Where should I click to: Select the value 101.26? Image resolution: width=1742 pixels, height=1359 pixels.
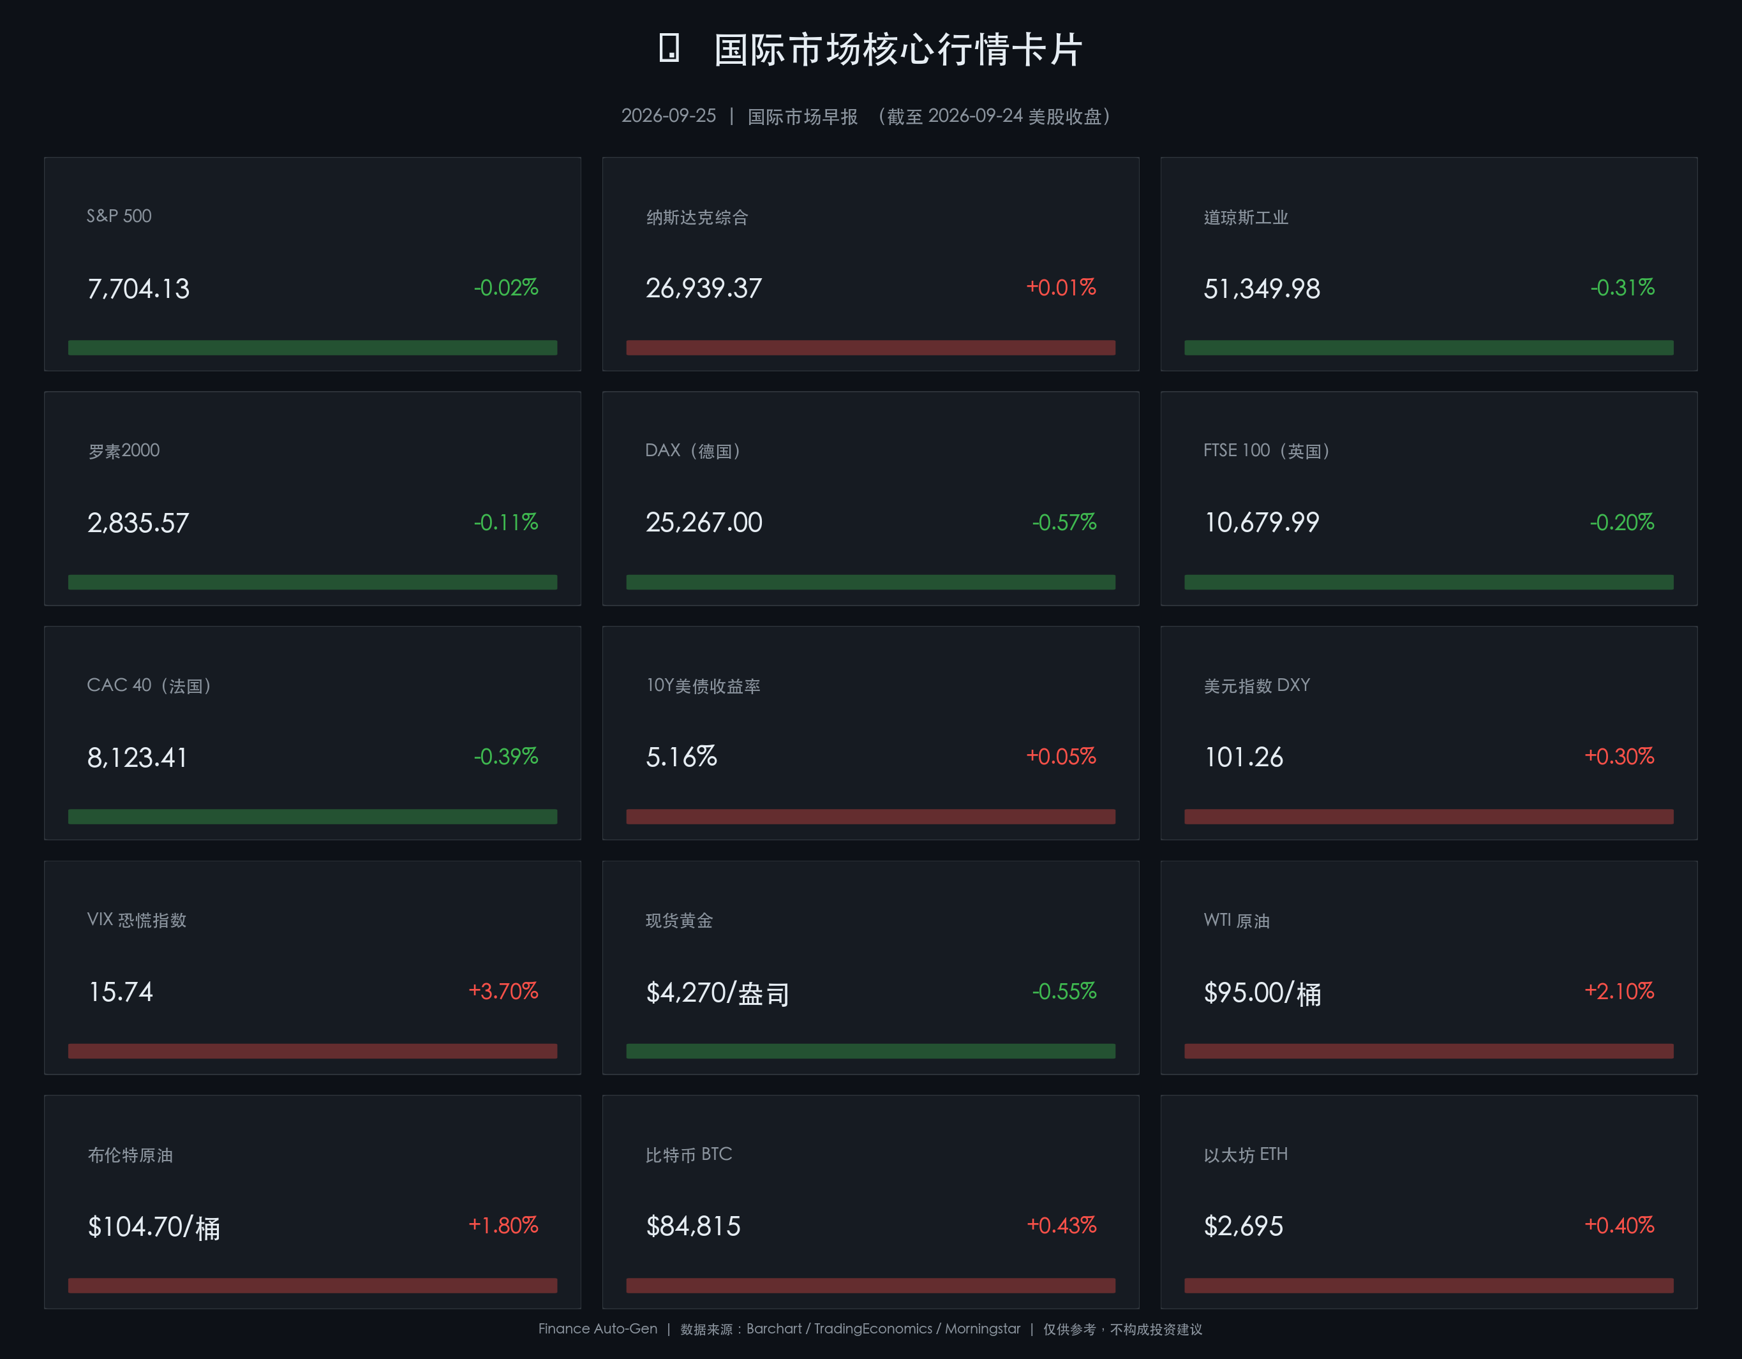(x=1244, y=757)
